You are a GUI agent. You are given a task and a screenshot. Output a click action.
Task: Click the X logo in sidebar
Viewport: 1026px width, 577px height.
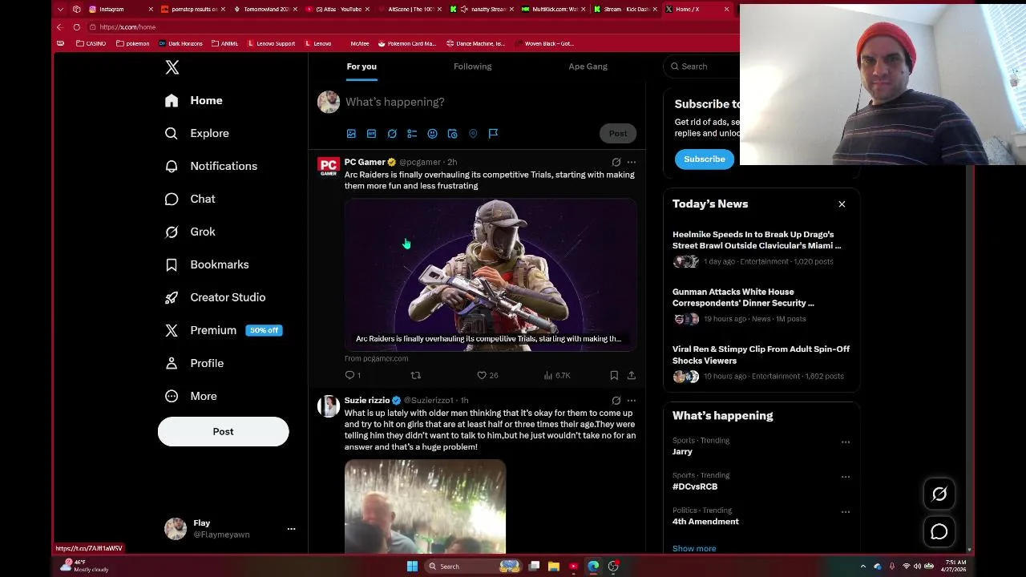point(172,67)
